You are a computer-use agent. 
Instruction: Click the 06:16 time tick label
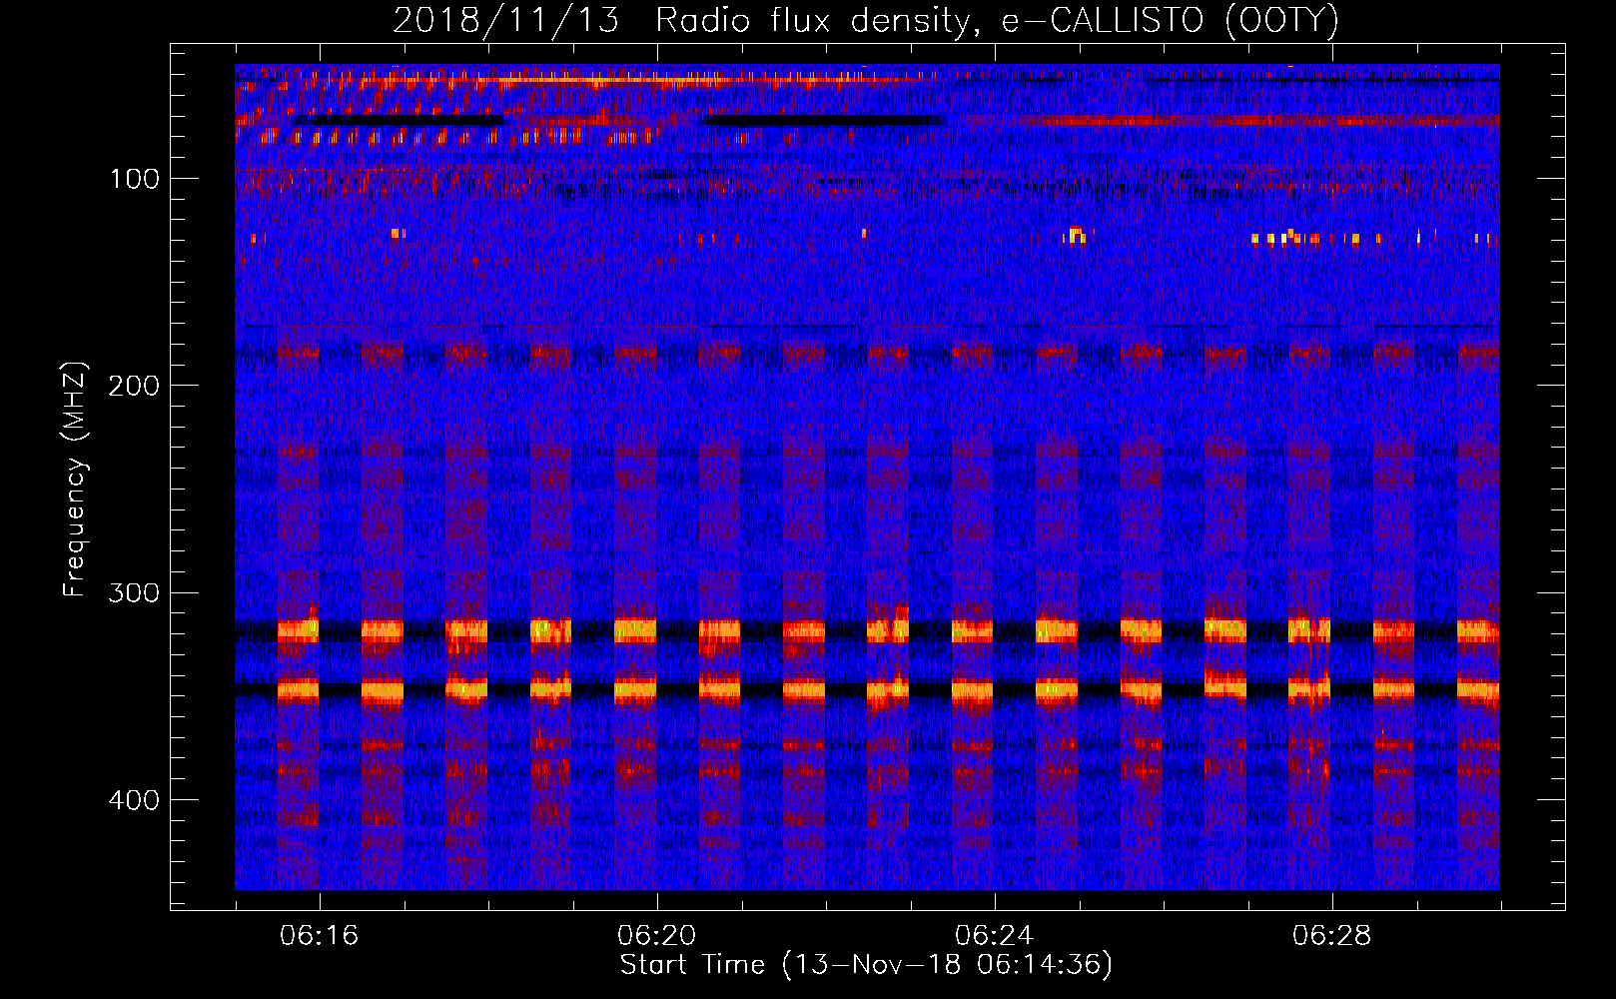coord(320,936)
